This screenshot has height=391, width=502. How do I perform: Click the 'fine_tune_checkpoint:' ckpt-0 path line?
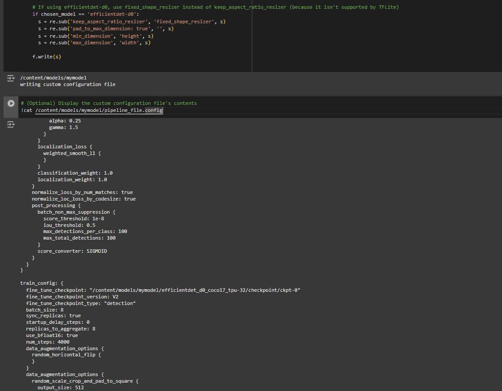[163, 290]
